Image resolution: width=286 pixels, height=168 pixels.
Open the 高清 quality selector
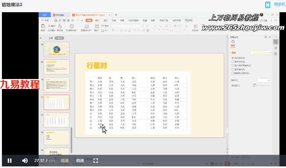tap(65, 161)
